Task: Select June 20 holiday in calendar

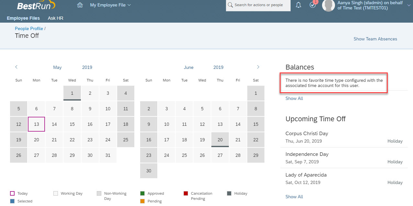Action: coord(220,140)
